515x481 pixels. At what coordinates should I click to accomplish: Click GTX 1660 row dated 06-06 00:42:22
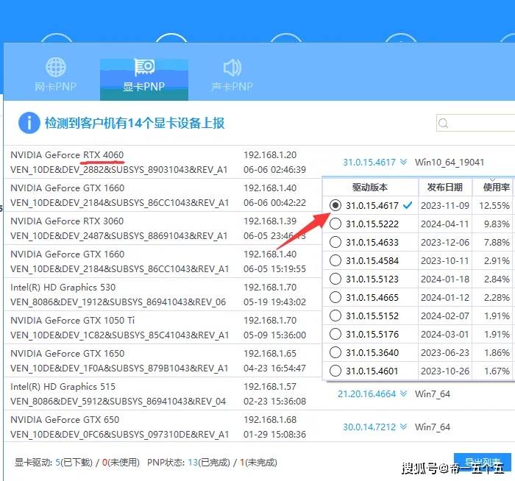click(x=163, y=196)
